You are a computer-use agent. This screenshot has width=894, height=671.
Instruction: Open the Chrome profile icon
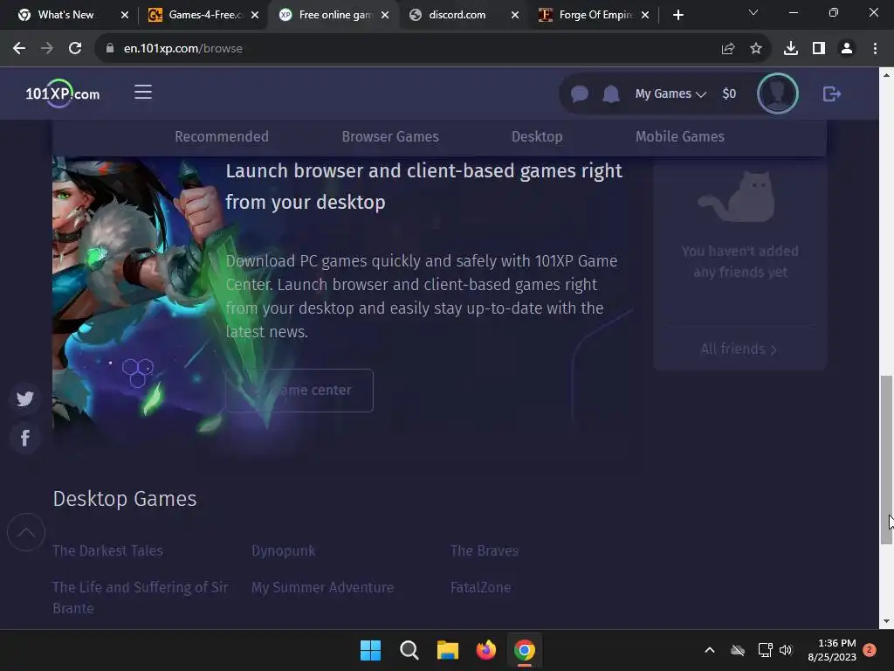click(x=847, y=49)
